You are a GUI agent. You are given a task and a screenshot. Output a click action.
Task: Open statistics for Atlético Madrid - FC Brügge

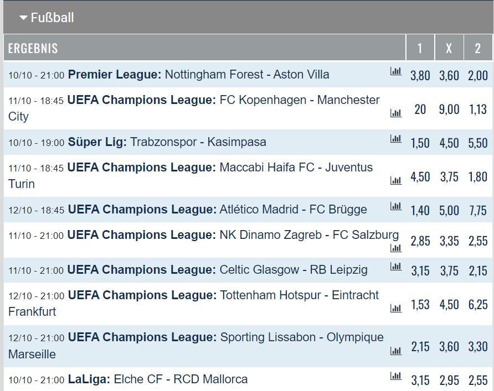(x=395, y=205)
